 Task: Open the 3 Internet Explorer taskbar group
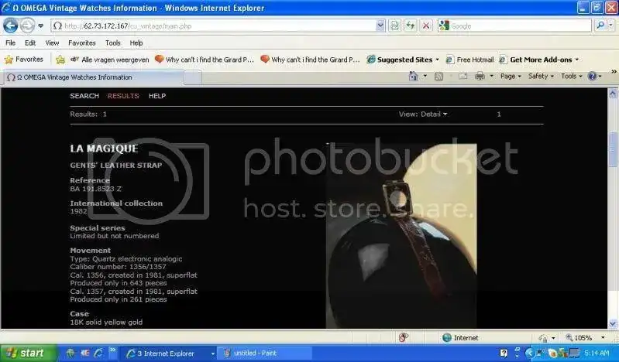168,353
